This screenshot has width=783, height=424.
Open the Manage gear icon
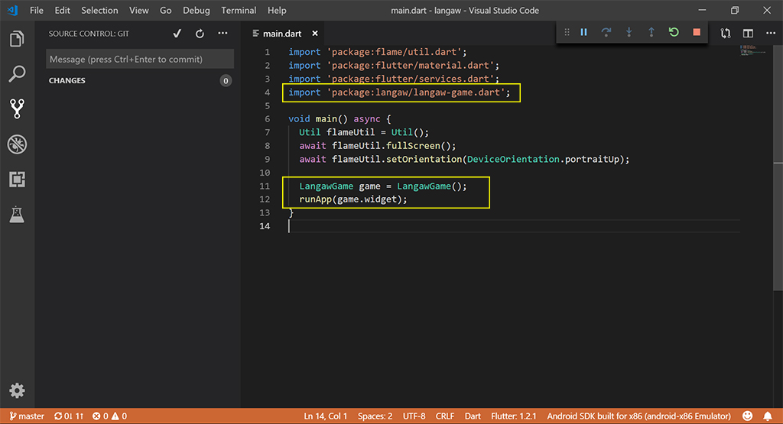point(17,390)
